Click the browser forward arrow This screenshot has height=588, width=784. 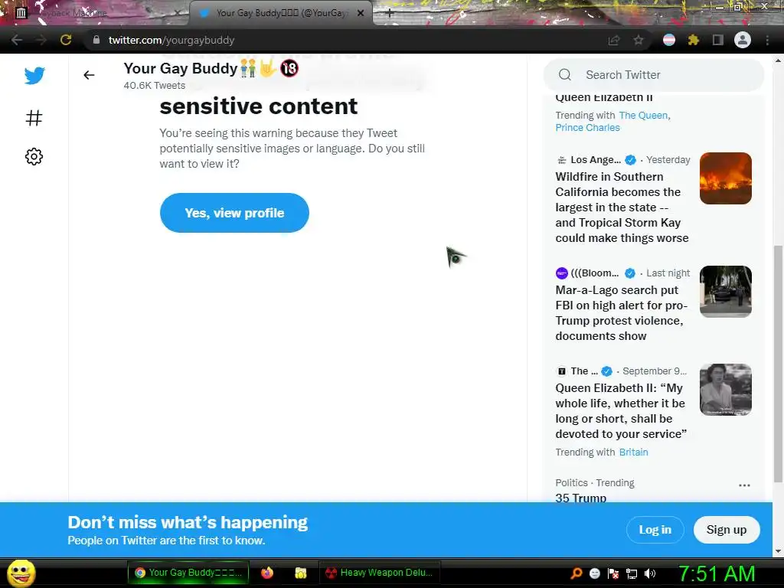pos(41,40)
